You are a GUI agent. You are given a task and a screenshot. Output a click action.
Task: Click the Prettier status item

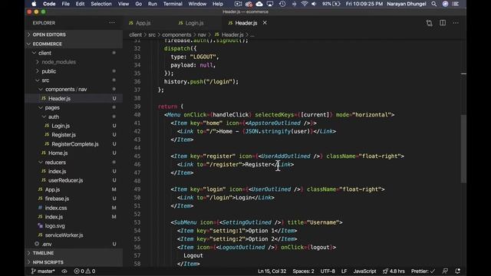tap(423, 271)
